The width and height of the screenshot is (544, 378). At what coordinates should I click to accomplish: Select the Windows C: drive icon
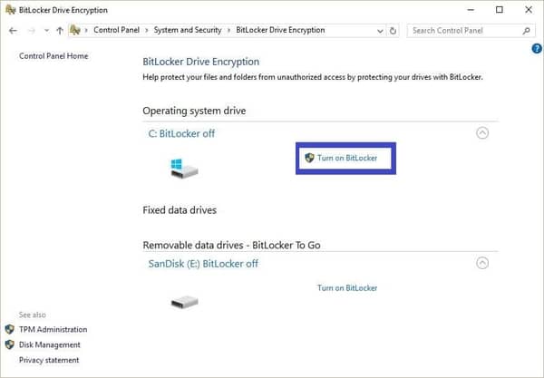[184, 169]
